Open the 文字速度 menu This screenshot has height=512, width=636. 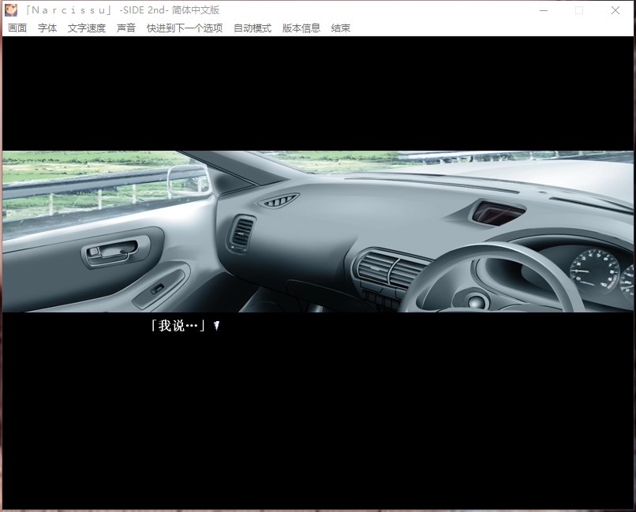[87, 28]
